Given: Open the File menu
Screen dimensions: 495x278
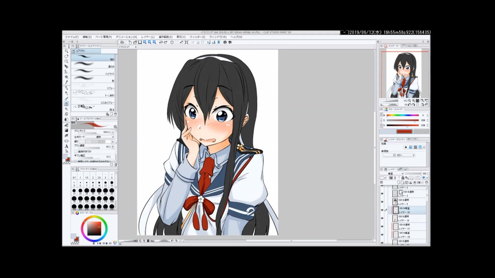Looking at the screenshot, I should (72, 37).
